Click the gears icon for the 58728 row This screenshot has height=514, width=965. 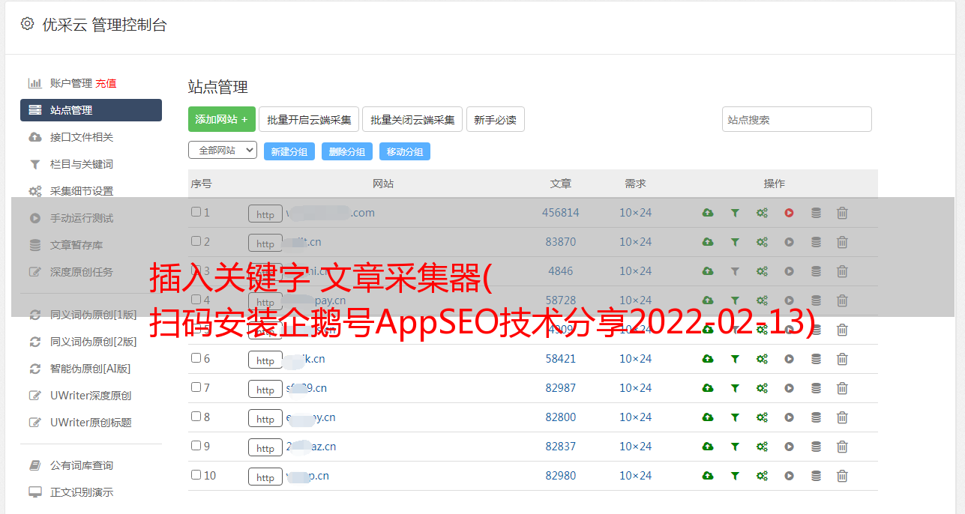click(762, 300)
